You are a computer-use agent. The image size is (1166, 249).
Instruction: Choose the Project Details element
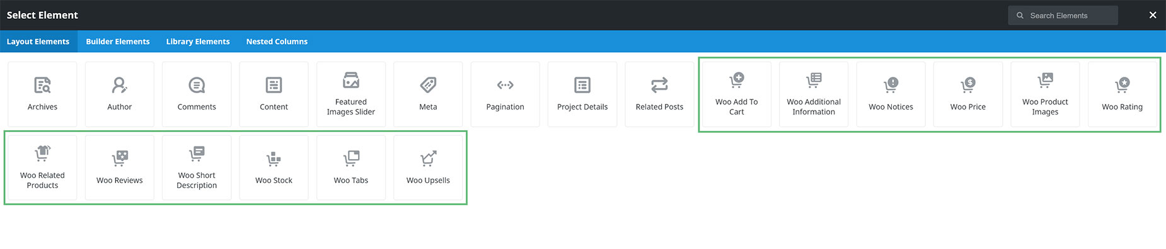[x=582, y=94]
